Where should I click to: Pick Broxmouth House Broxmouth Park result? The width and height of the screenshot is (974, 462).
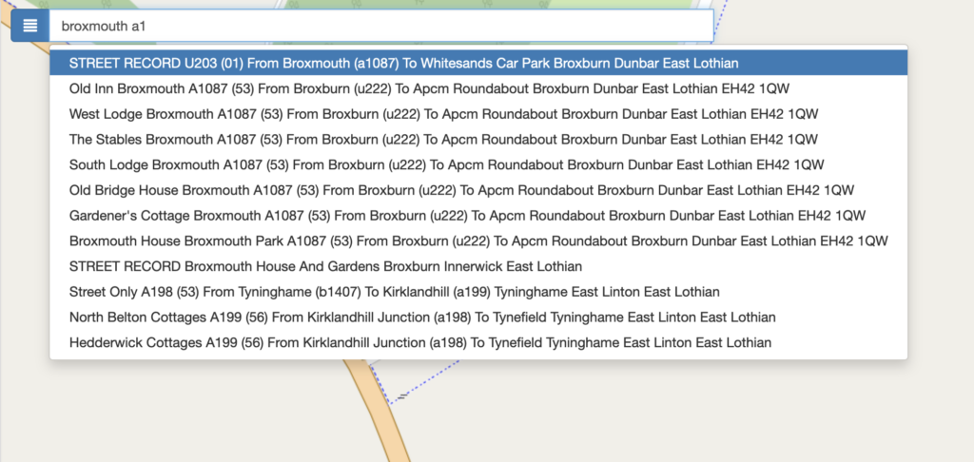[478, 241]
